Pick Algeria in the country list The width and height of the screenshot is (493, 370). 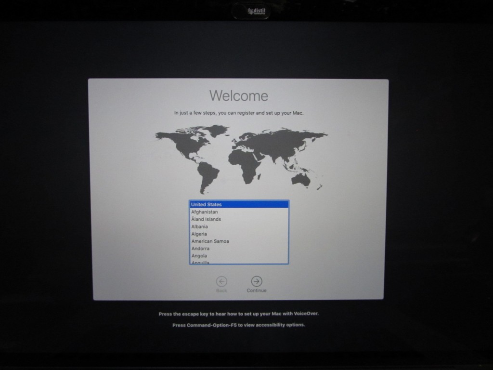click(239, 234)
